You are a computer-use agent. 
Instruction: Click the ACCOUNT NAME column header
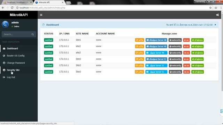coord(105,34)
